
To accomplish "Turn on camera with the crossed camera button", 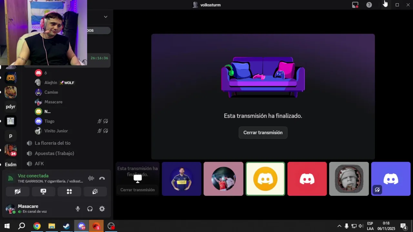I will click(x=18, y=191).
